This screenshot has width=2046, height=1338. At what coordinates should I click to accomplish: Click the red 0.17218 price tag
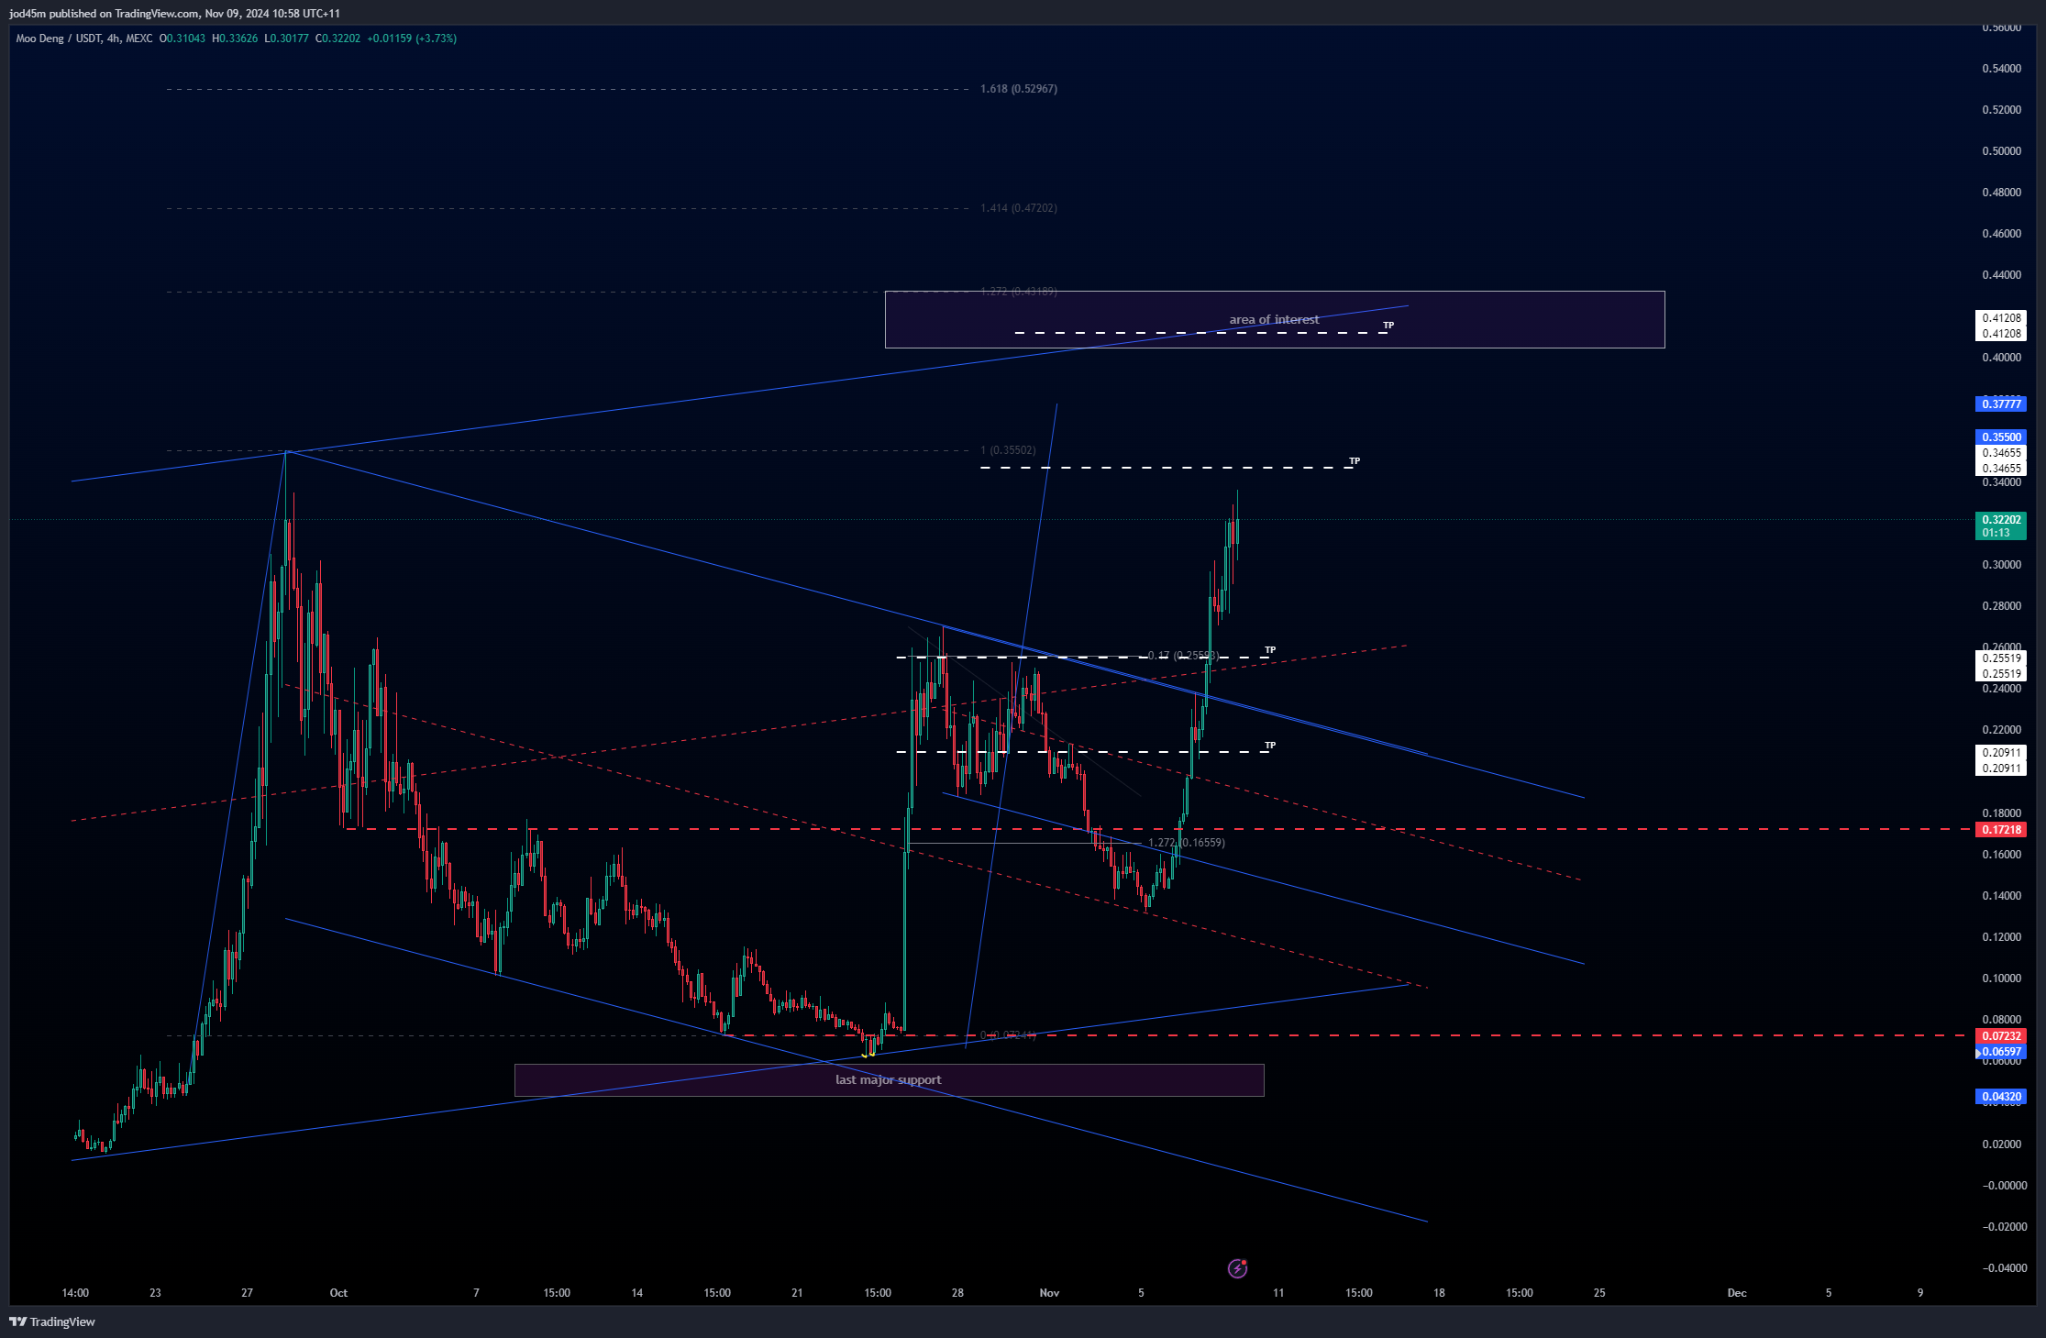click(2000, 829)
